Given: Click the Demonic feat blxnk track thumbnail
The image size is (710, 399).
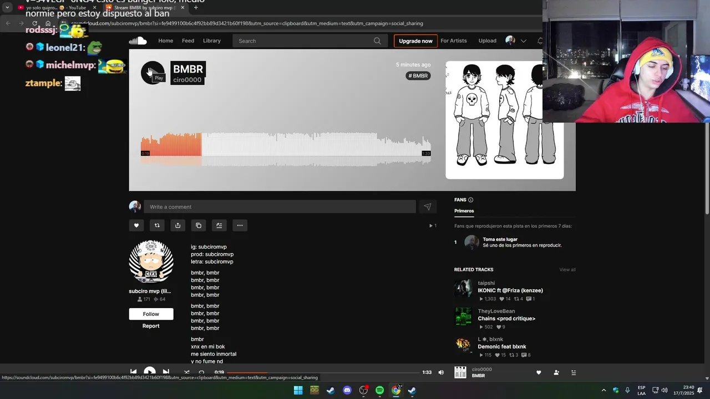Looking at the screenshot, I should [463, 345].
